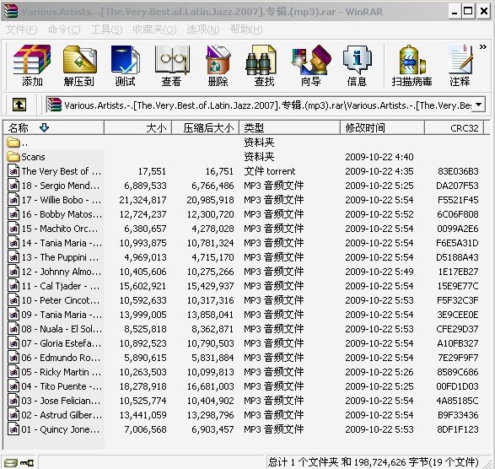Show archive 信息 (Info) icon
This screenshot has height=469, width=495.
[357, 66]
